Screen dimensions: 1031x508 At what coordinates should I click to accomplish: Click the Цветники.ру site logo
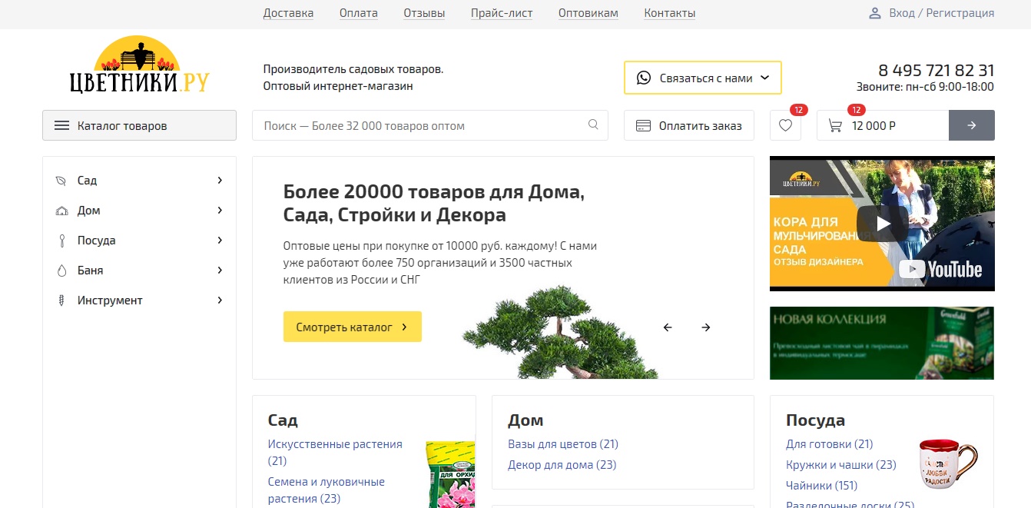(138, 66)
